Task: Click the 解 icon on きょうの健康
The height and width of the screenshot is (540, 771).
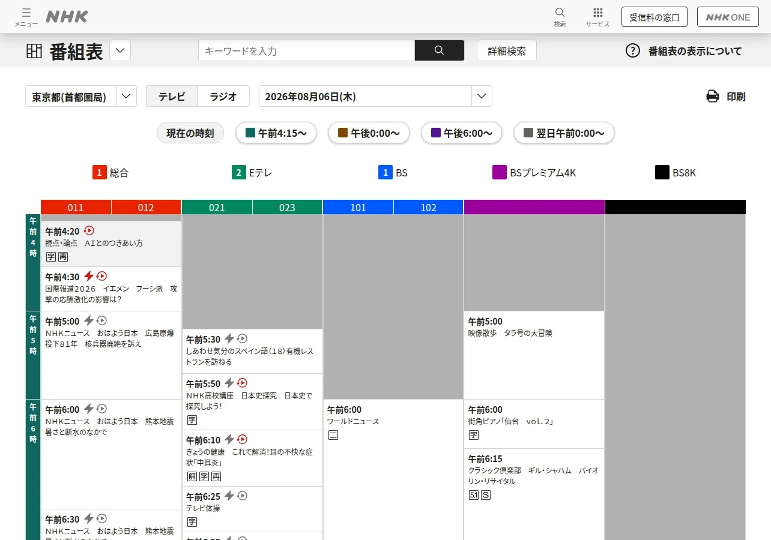Action: point(192,476)
